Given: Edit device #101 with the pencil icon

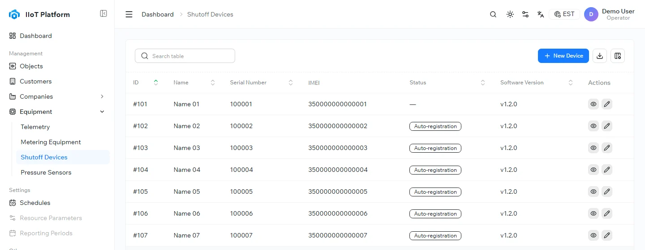Looking at the screenshot, I should pyautogui.click(x=607, y=104).
